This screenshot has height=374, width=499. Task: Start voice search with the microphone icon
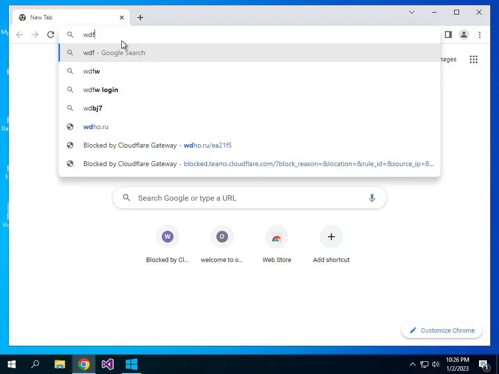(372, 198)
